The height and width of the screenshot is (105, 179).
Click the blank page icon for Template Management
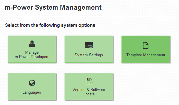click(146, 45)
